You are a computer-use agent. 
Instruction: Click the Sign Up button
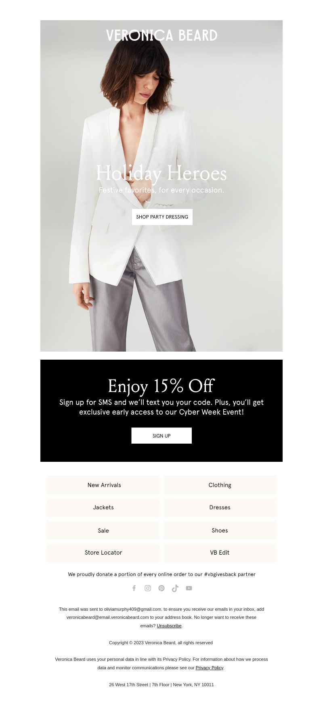tap(161, 436)
